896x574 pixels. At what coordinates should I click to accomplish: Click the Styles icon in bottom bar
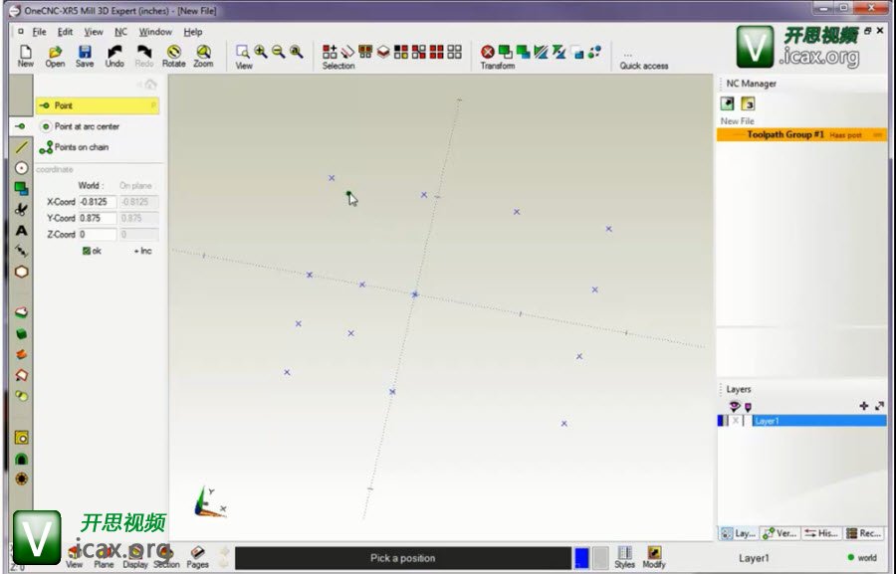624,557
